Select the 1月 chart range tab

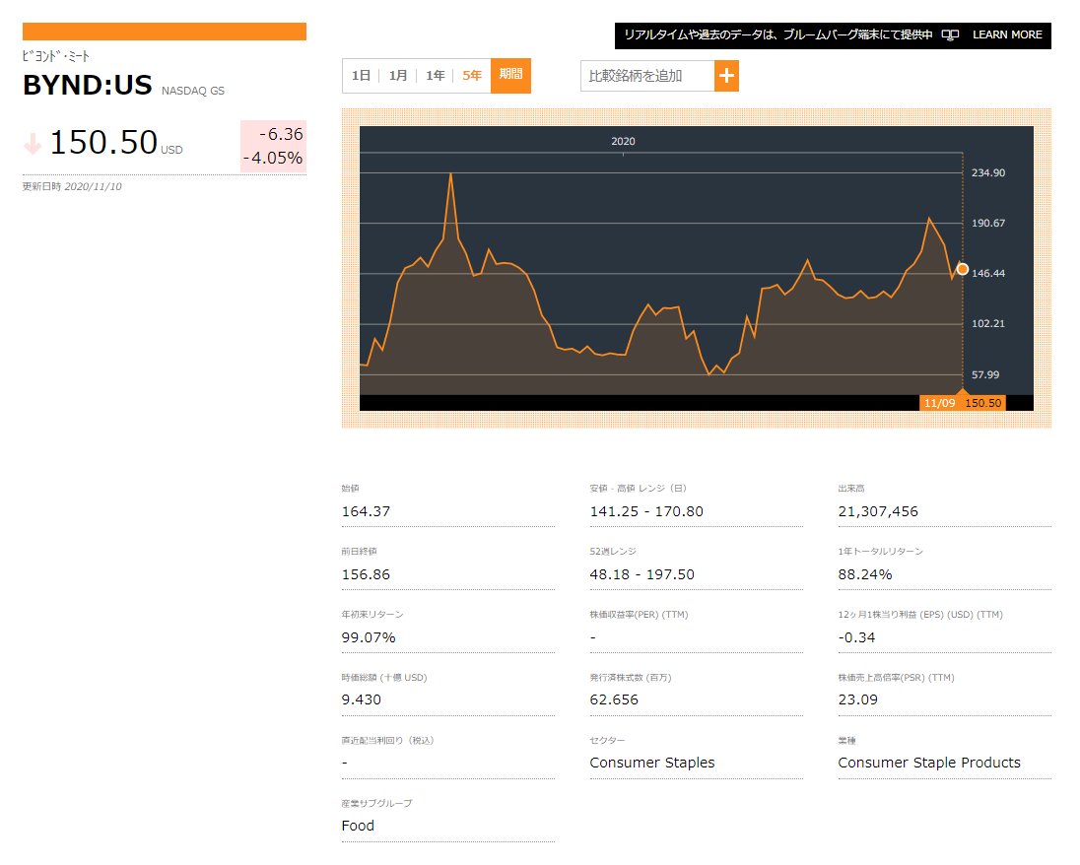click(x=397, y=76)
